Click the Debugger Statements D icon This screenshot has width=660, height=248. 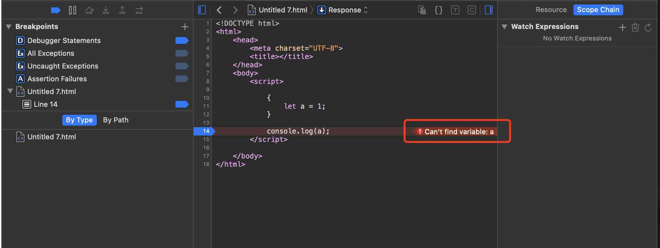click(x=20, y=40)
